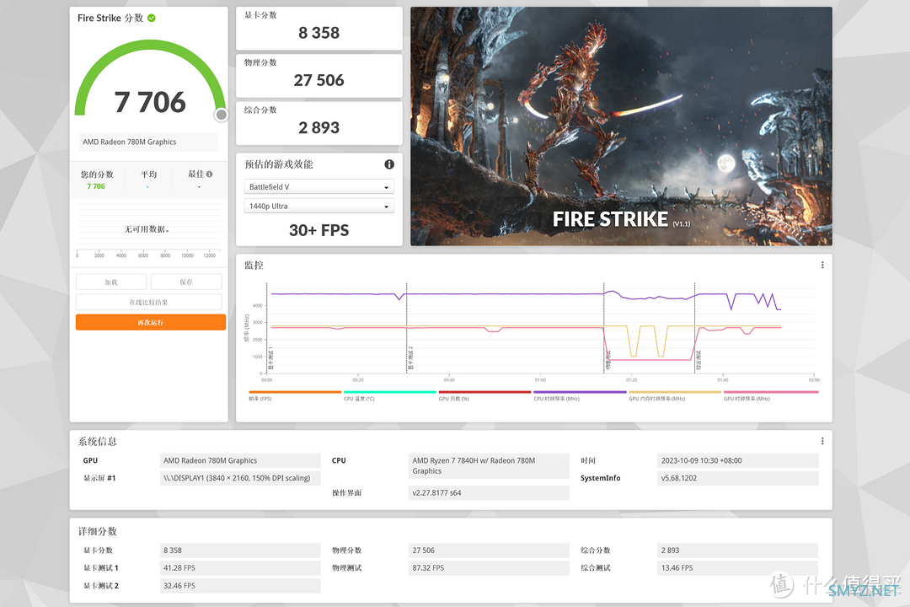
Task: Toggle the purple CPU 时钟频率 legend
Action: click(580, 395)
